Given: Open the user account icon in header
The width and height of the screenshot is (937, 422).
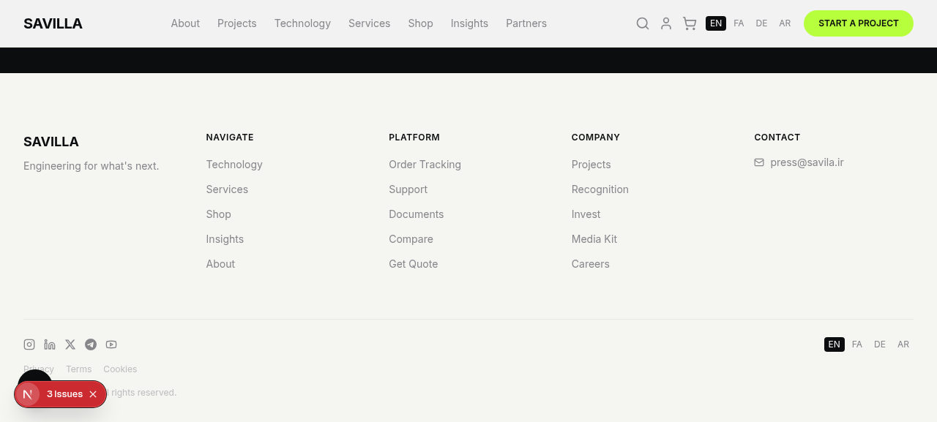Looking at the screenshot, I should [666, 23].
